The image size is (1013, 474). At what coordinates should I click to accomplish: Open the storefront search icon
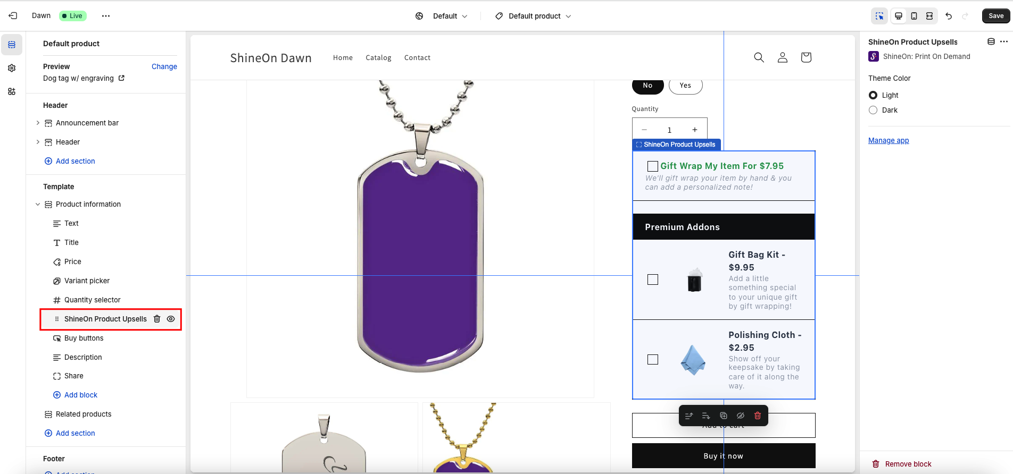(759, 57)
